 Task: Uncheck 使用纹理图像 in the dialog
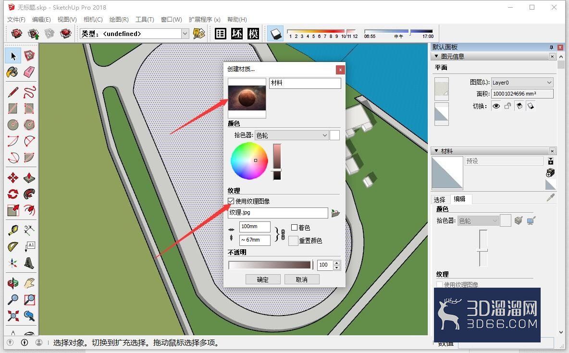[x=231, y=201]
